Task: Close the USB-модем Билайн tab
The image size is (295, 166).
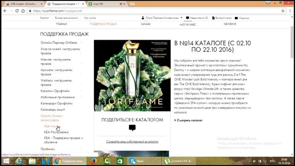Action: (x=41, y=4)
